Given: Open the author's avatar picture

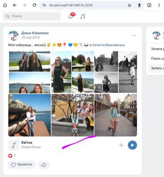Looking at the screenshot, I should tap(13, 36).
